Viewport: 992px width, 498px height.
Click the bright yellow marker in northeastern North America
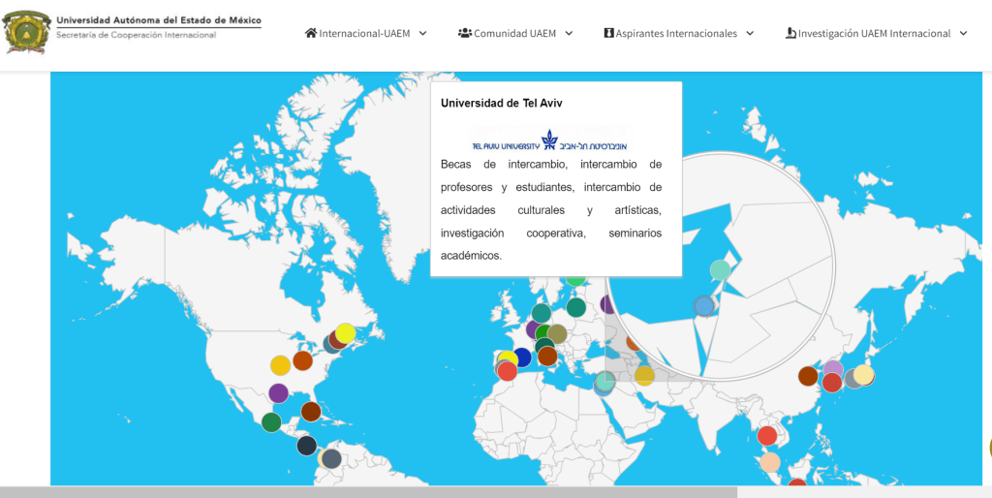coord(345,333)
